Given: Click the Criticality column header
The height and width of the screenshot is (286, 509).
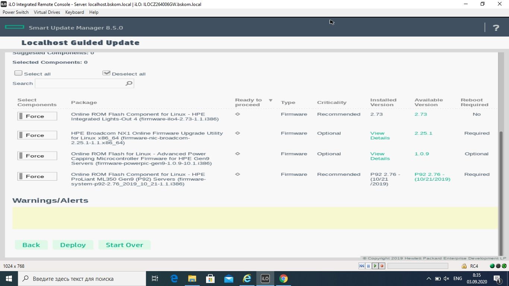Looking at the screenshot, I should pos(332,102).
